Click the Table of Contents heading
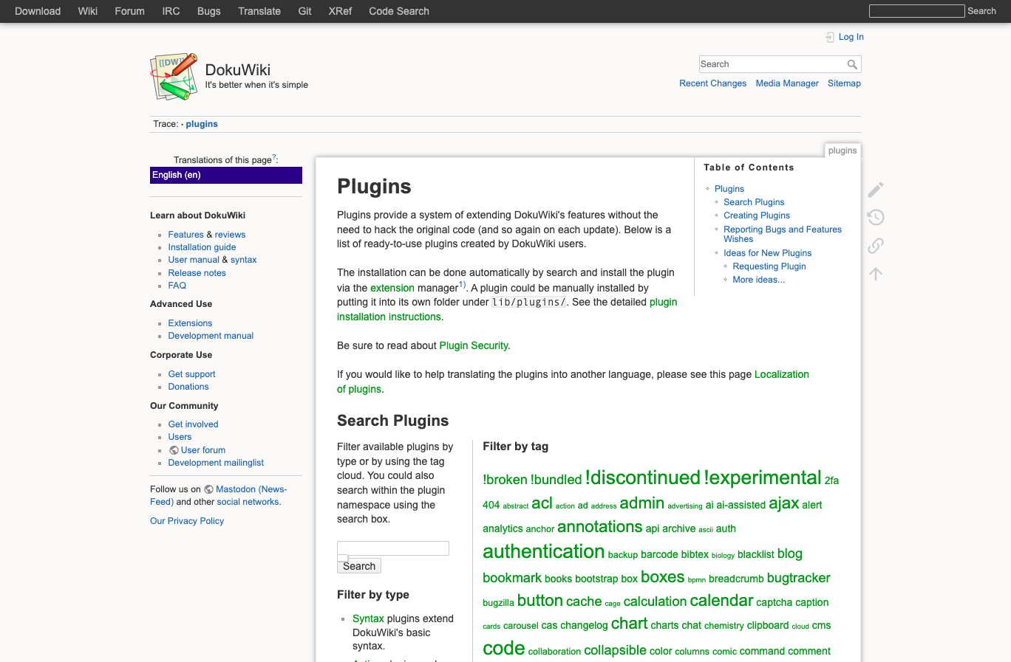This screenshot has width=1011, height=662. pyautogui.click(x=749, y=168)
